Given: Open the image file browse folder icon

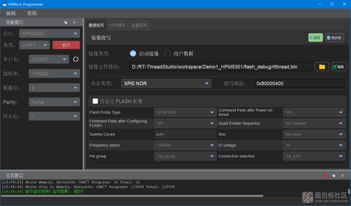Looking at the screenshot, I should 322,67.
